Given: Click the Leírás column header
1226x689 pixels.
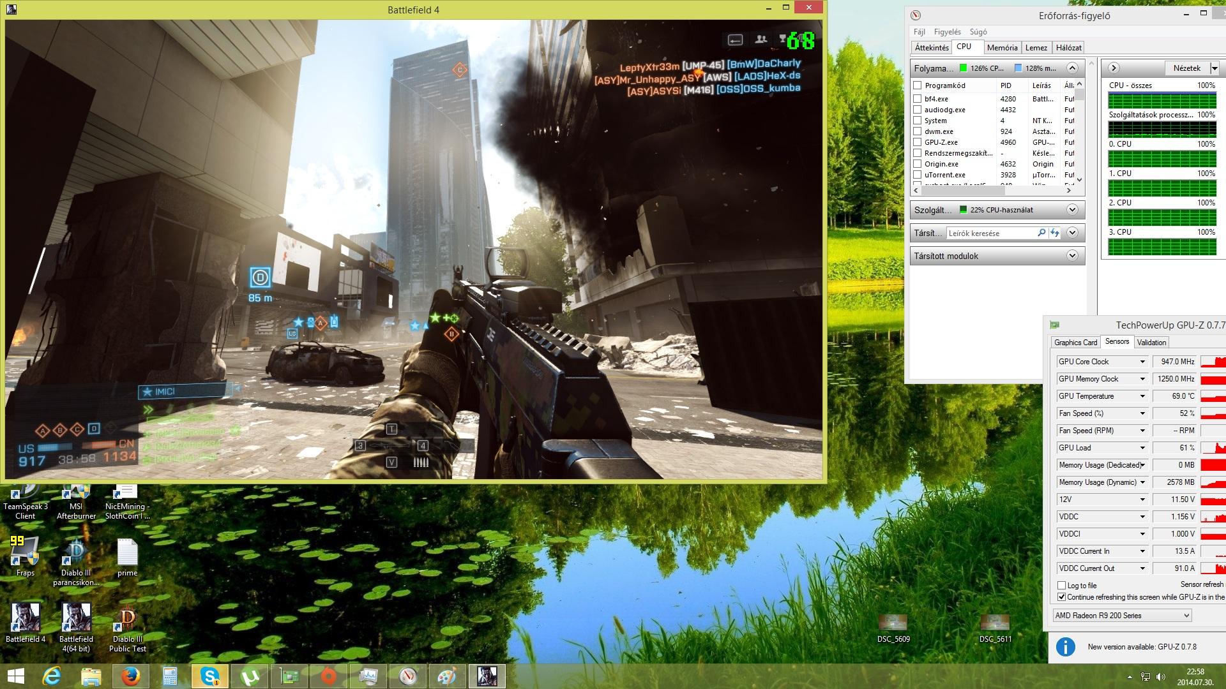Looking at the screenshot, I should [x=1044, y=85].
